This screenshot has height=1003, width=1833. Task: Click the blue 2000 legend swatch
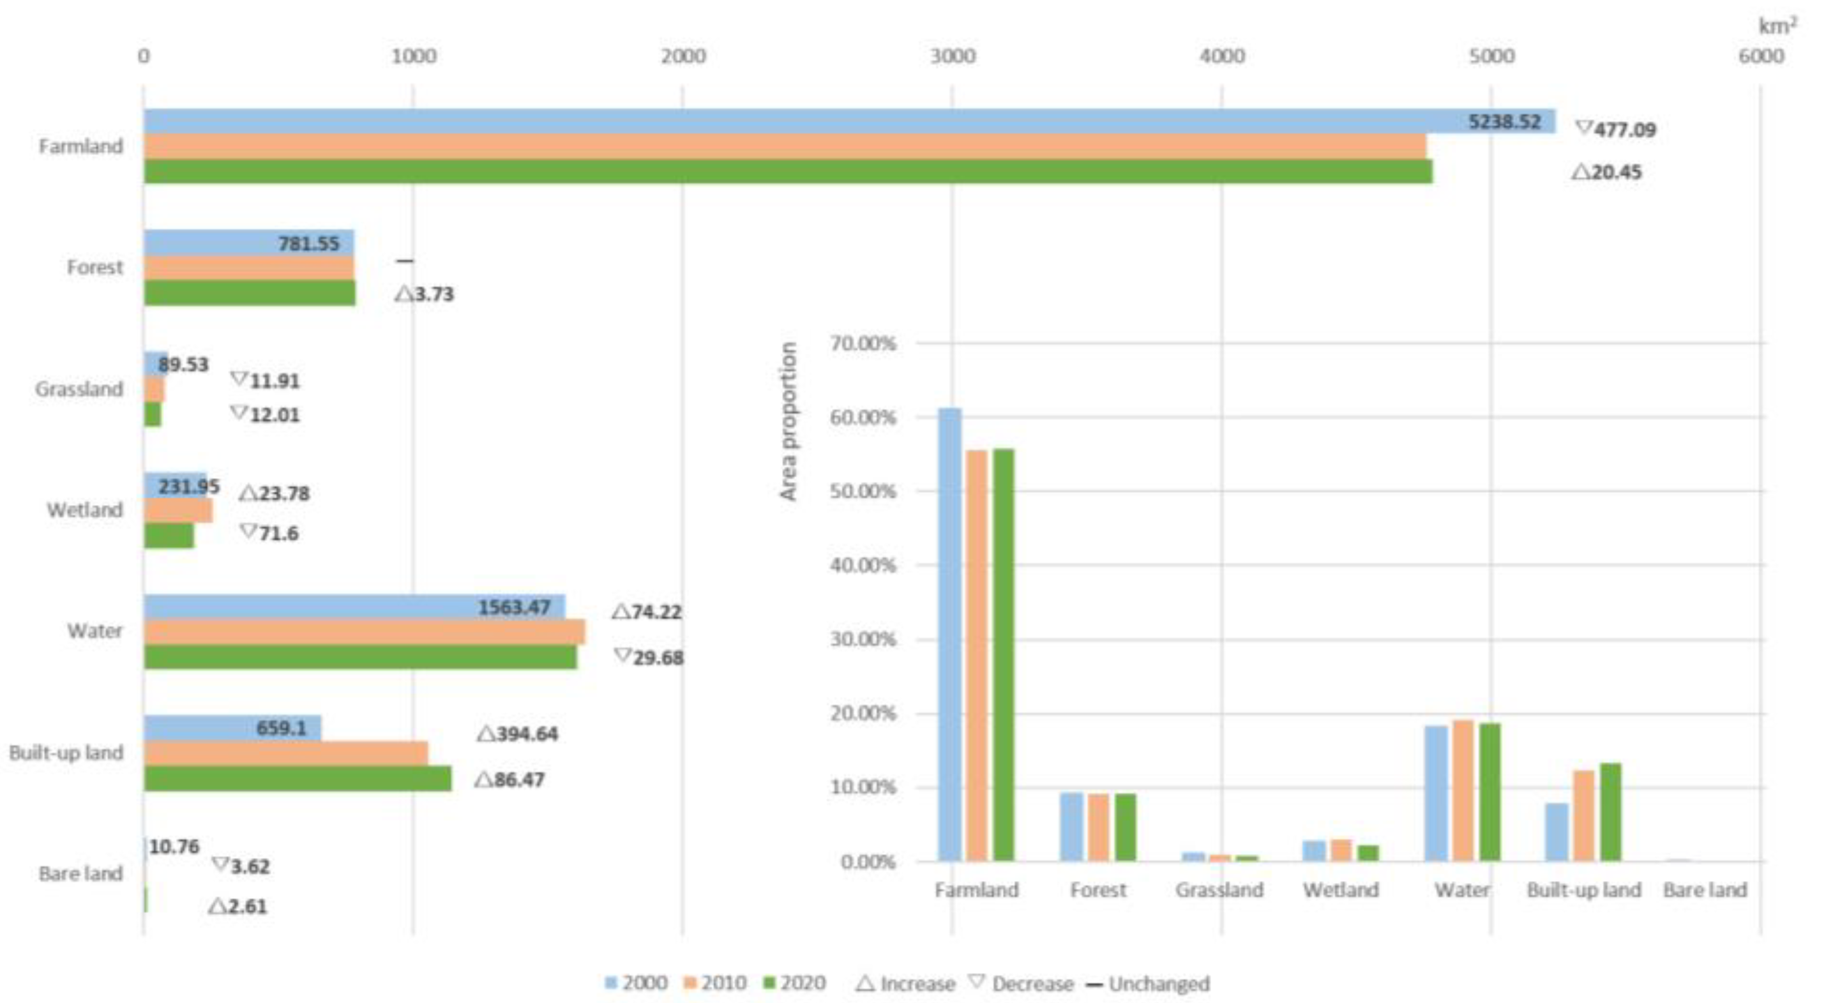click(610, 983)
